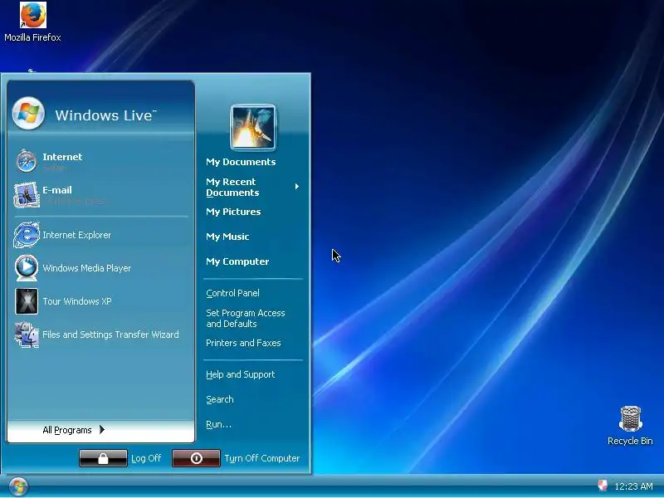Click the security shield tray icon
Screen dimensions: 664x498
(603, 486)
